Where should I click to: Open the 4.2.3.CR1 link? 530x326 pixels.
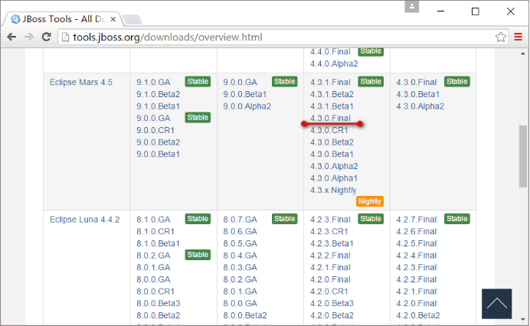point(329,232)
